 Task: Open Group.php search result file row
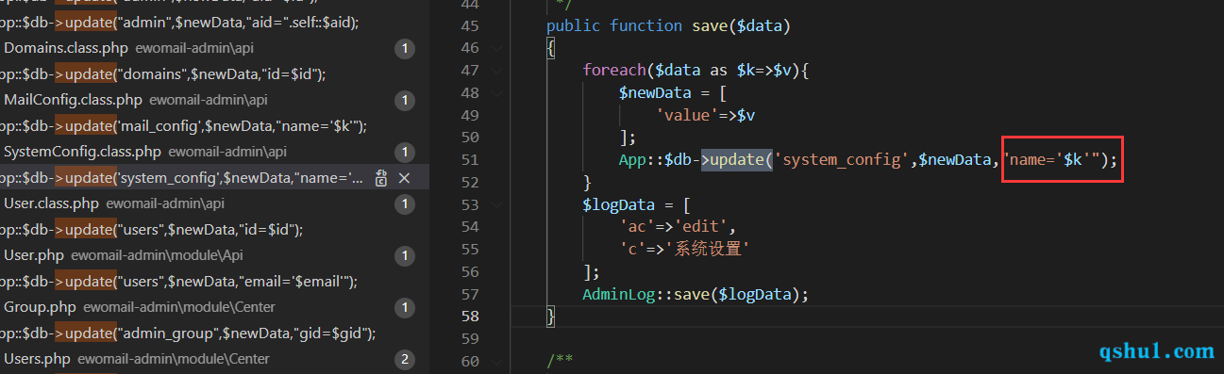point(214,307)
